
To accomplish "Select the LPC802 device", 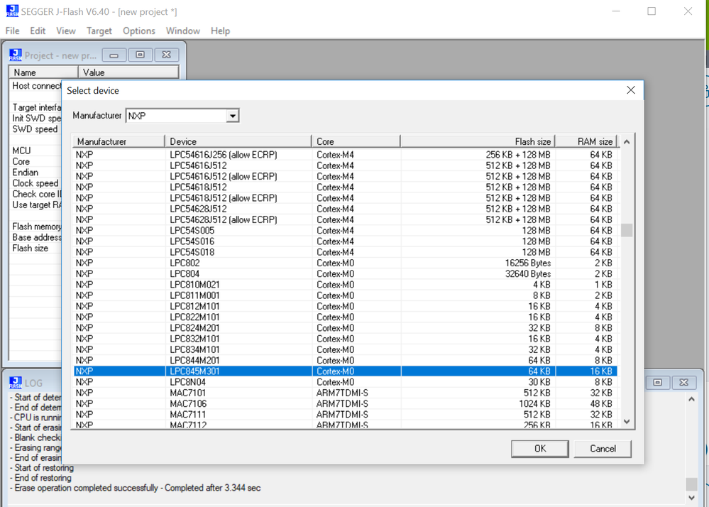I will point(346,263).
